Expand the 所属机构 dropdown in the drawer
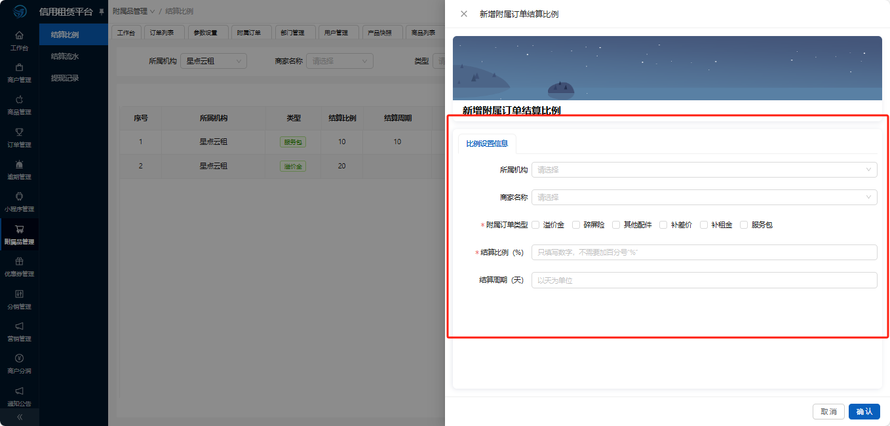The width and height of the screenshot is (890, 426). 704,170
